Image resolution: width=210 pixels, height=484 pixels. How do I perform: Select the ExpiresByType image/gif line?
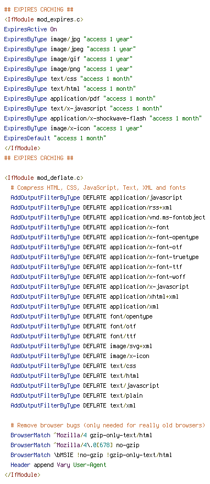(x=68, y=59)
